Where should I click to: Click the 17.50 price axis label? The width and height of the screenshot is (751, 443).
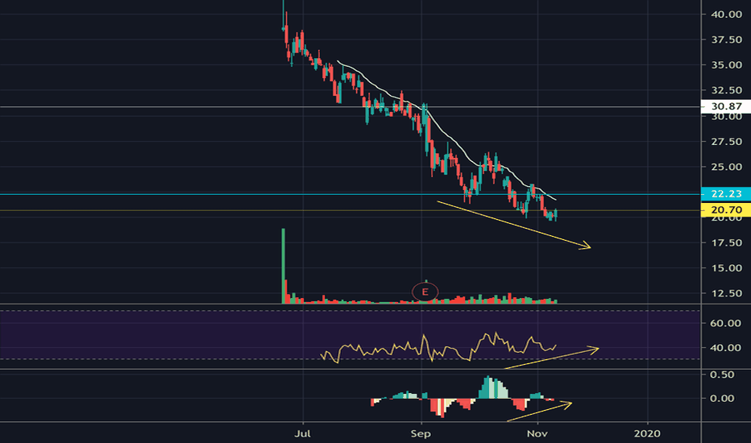coord(726,242)
